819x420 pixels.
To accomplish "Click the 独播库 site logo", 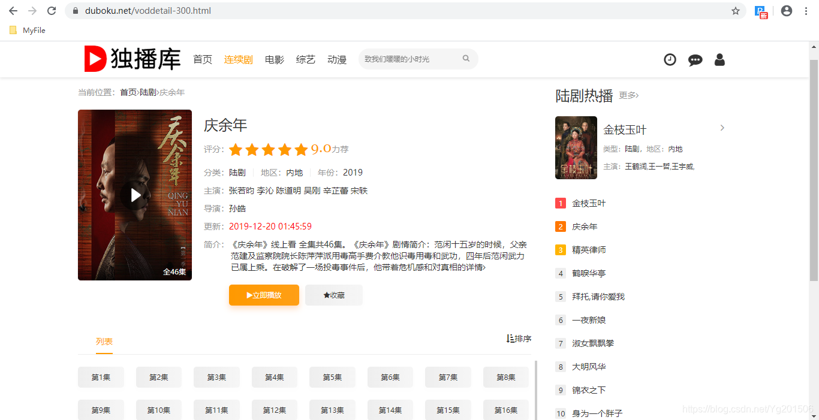I will tap(133, 59).
